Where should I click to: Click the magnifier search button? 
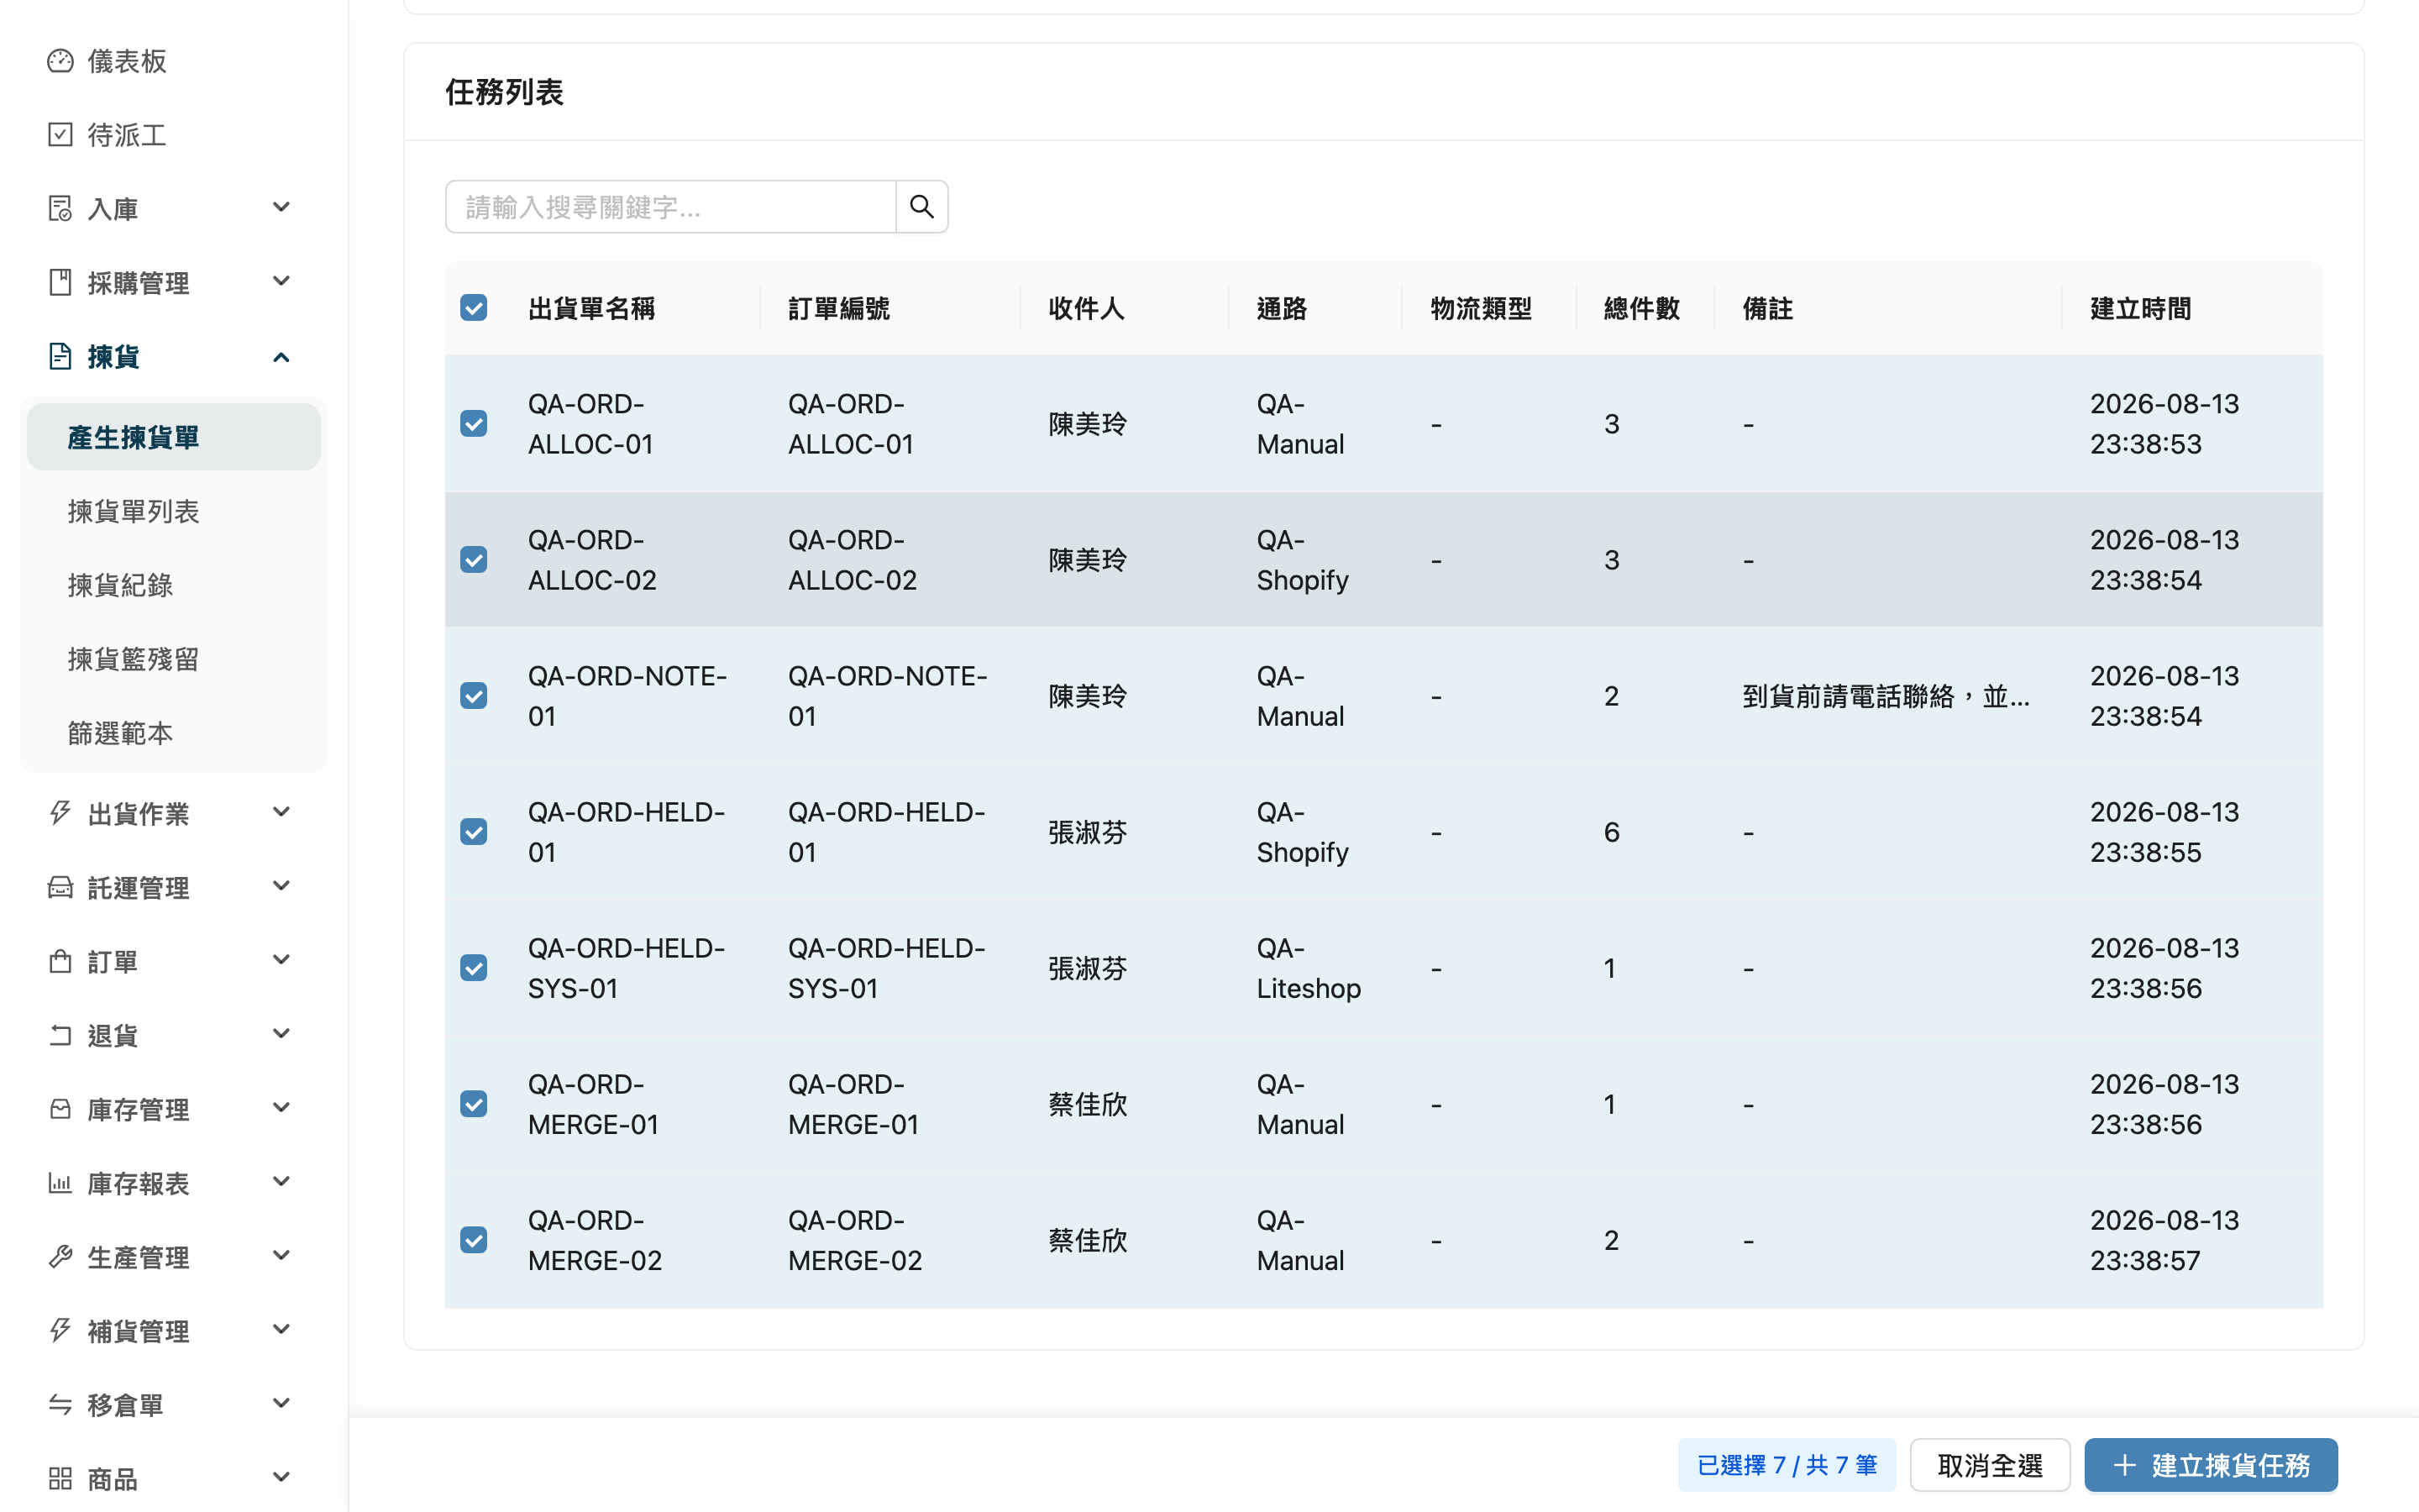[x=921, y=207]
